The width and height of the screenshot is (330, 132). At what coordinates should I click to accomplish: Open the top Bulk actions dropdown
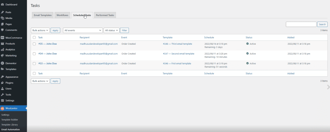pos(40,30)
